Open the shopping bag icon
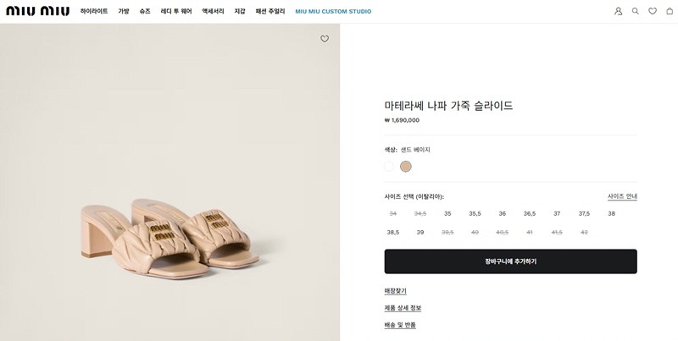Screen dimensions: 678x341 pos(670,11)
